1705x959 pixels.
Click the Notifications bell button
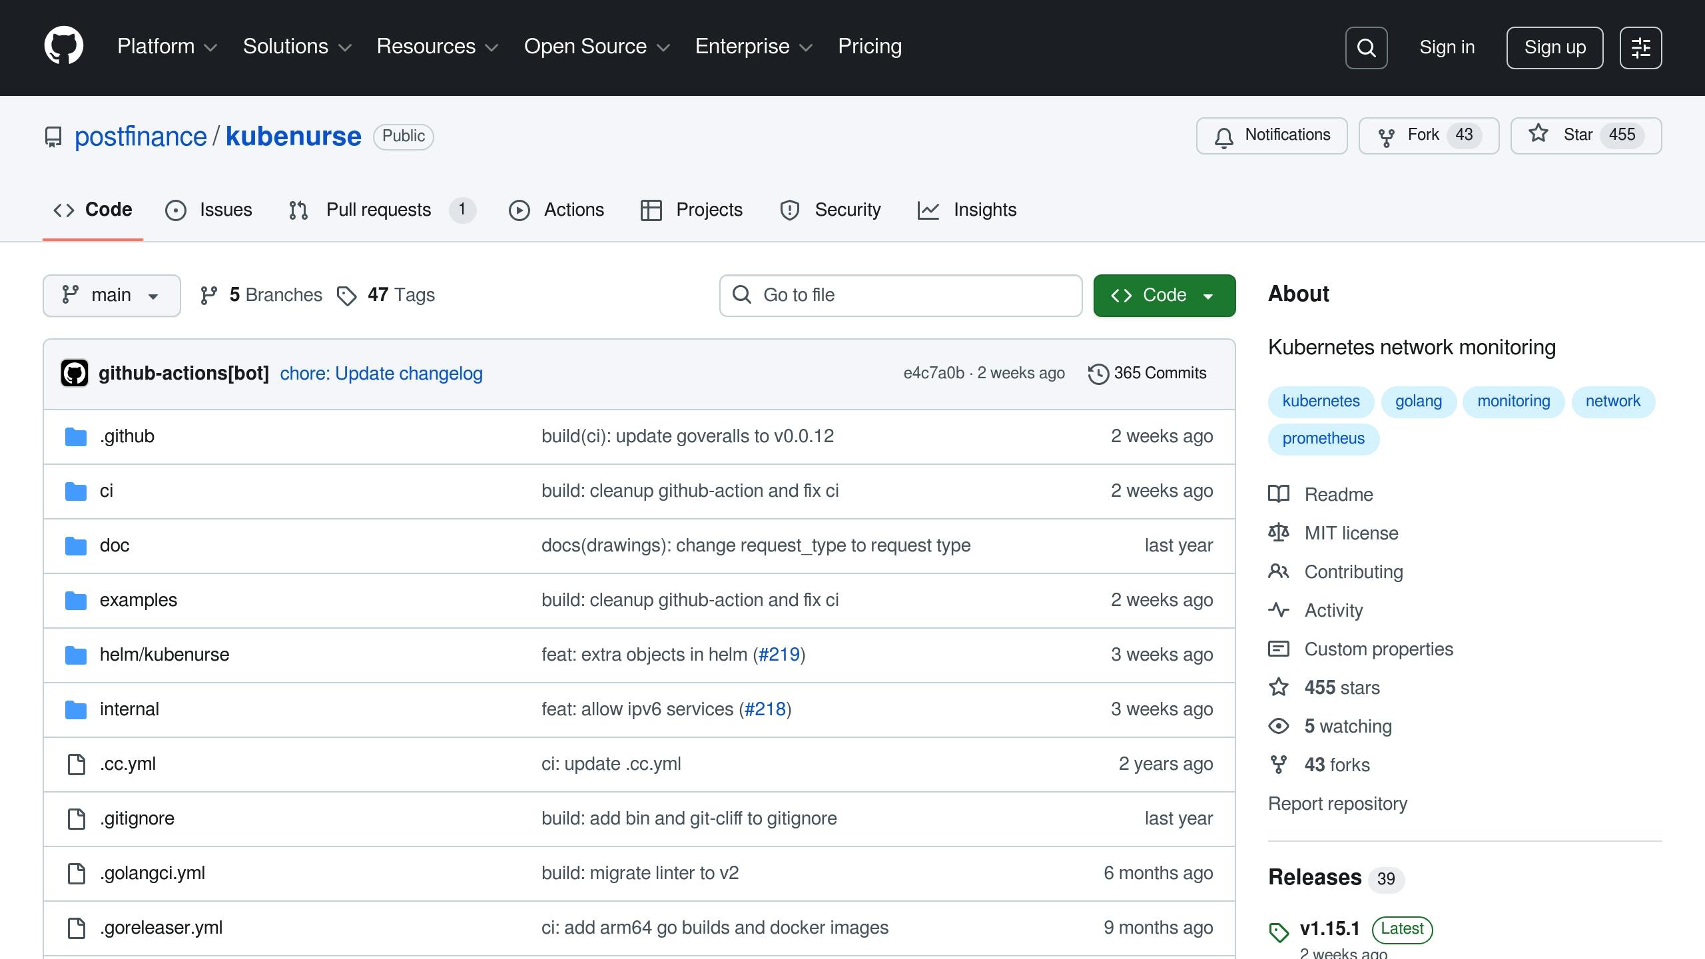1271,136
